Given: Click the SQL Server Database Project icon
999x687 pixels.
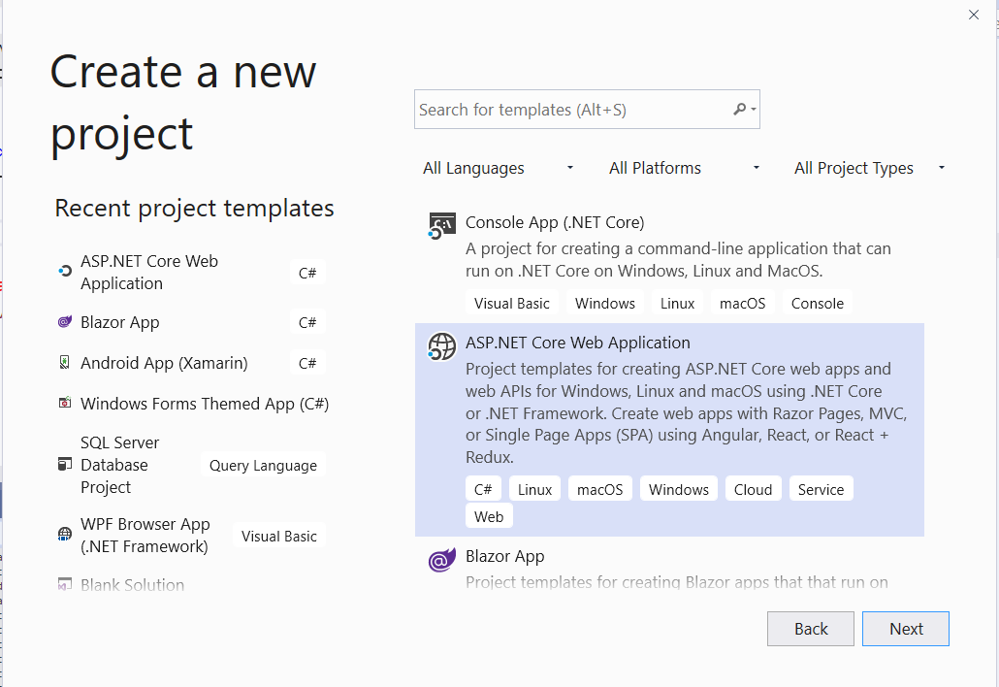Looking at the screenshot, I should [x=65, y=465].
